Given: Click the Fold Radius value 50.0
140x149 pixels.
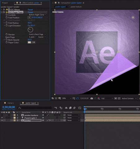Looking at the screenshot, I should coord(30,23).
